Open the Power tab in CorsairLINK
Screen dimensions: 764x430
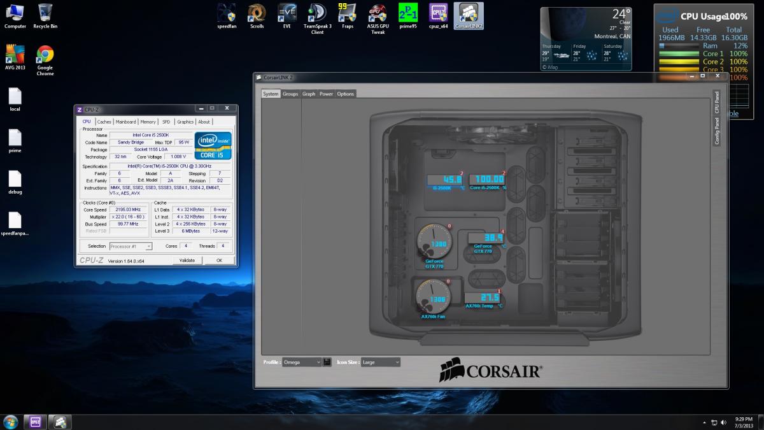(x=326, y=94)
